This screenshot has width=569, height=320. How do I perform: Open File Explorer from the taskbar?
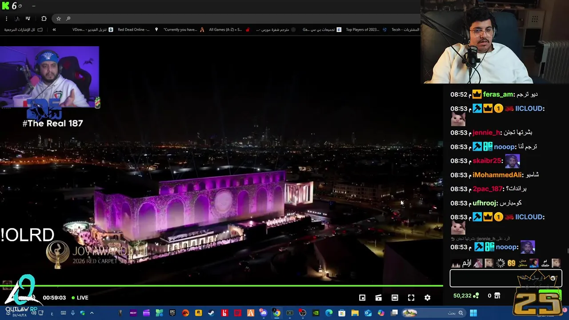[355, 313]
